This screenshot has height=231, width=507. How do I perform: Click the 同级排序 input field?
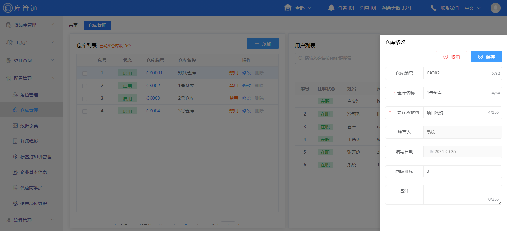point(463,171)
